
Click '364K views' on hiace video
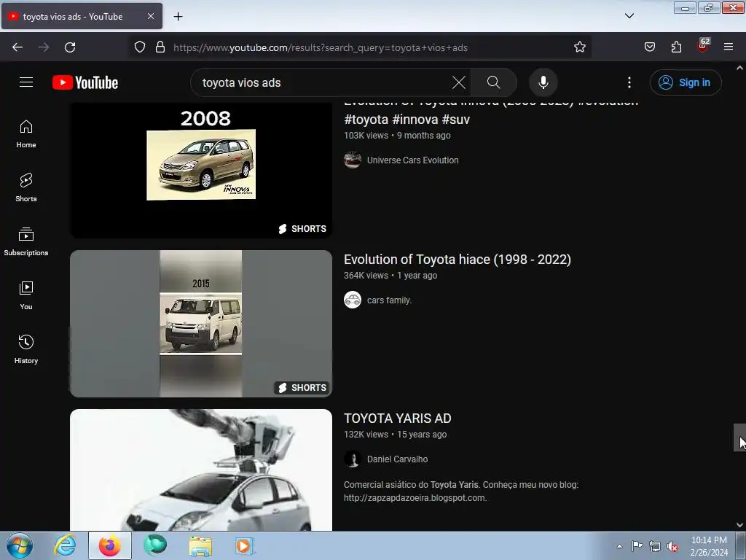[366, 276]
